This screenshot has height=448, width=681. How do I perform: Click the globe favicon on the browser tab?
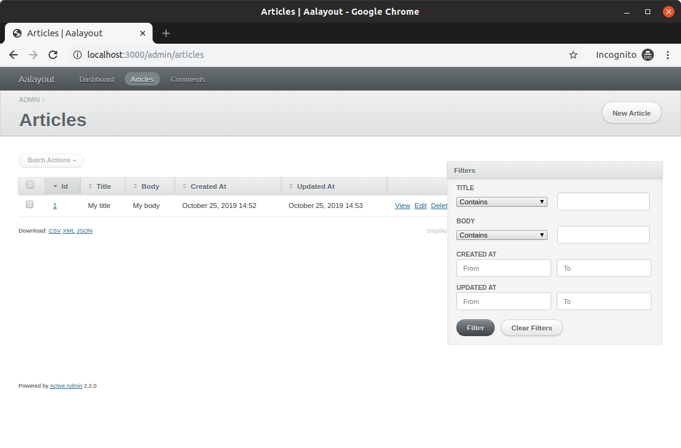[x=17, y=33]
